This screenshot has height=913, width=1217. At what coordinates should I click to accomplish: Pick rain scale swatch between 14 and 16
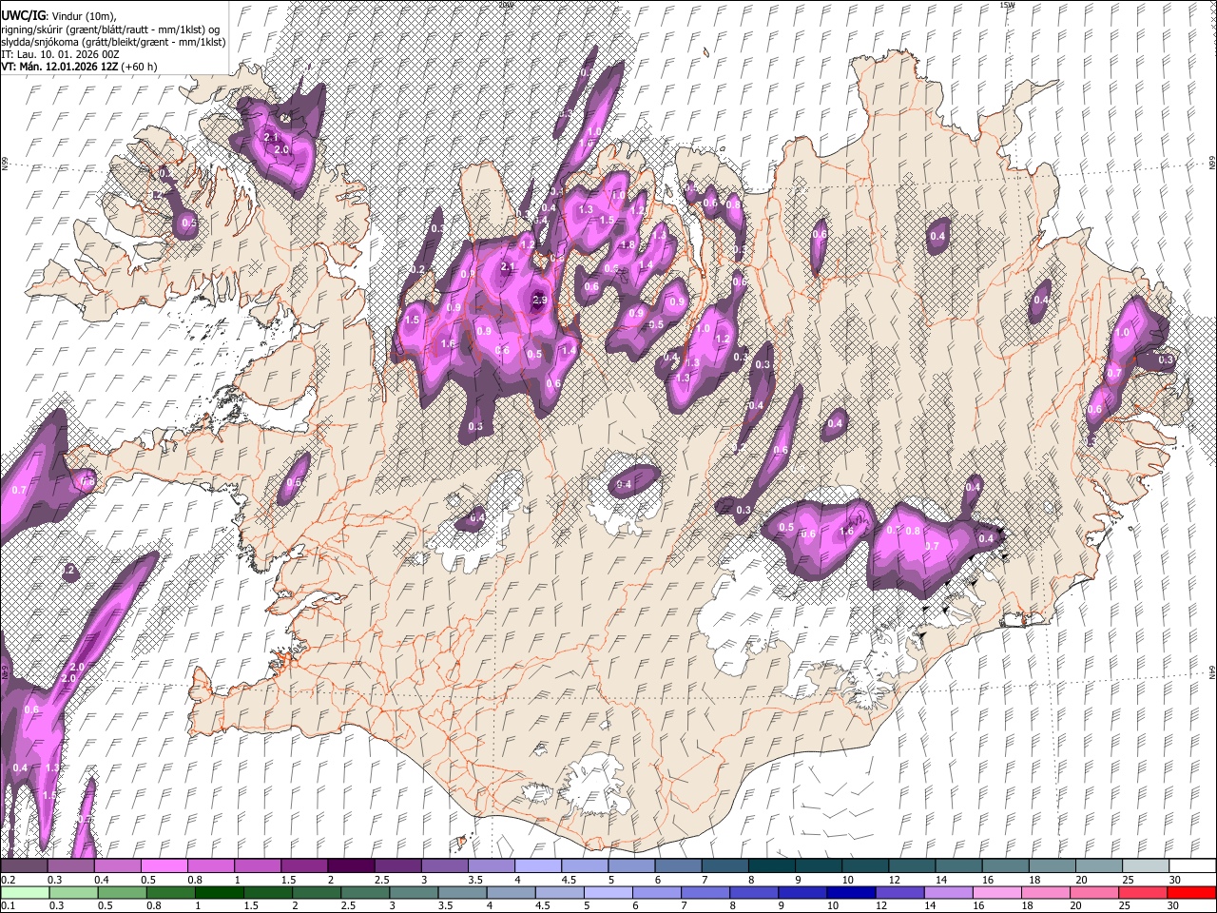pyautogui.click(x=949, y=893)
